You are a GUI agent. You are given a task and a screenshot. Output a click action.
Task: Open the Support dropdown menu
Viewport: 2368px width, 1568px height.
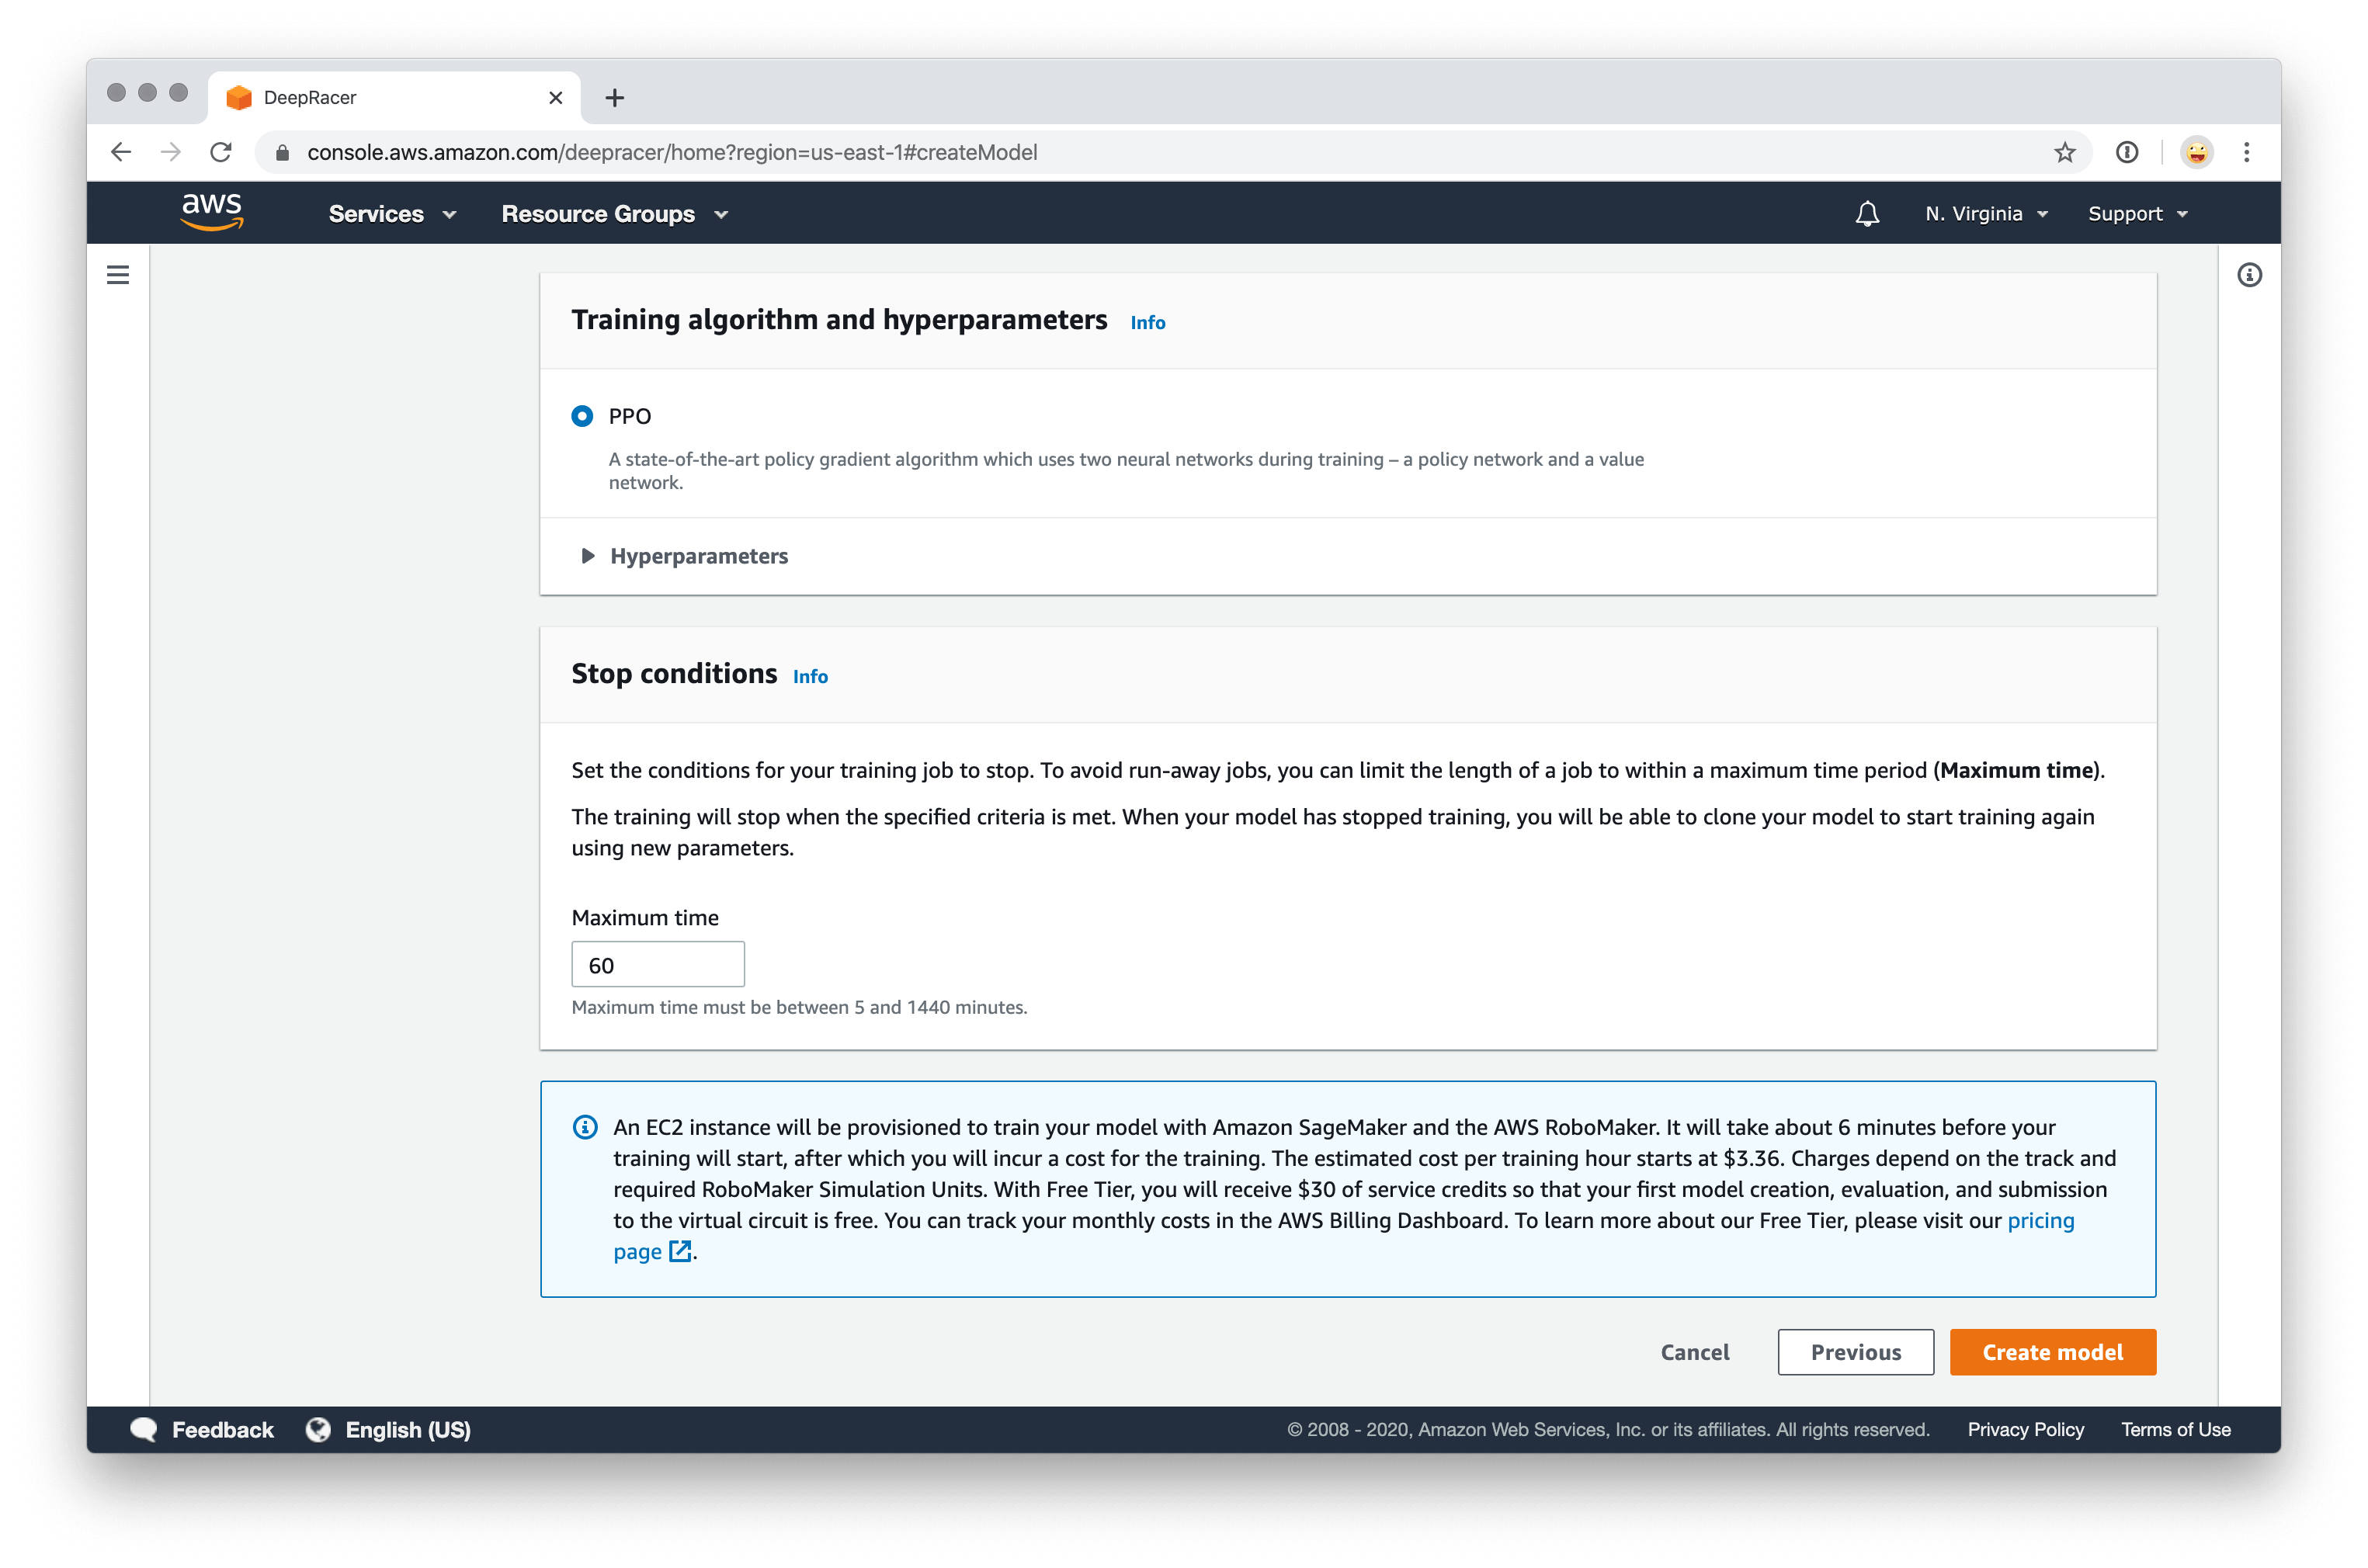pyautogui.click(x=2137, y=214)
